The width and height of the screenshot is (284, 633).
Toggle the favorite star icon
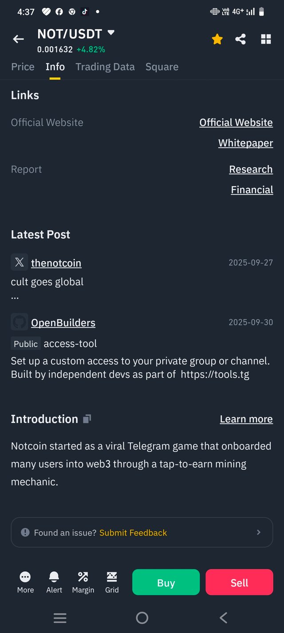[217, 39]
